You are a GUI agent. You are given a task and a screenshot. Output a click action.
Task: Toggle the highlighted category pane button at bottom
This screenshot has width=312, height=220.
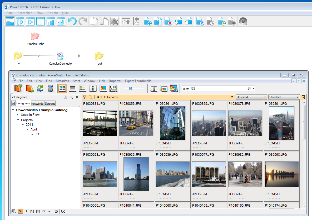click(x=21, y=211)
